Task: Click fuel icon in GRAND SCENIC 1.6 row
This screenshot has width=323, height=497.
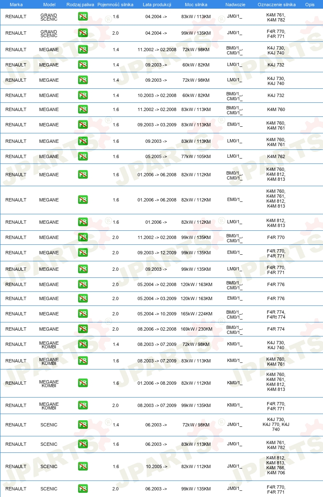Action: pos(83,17)
